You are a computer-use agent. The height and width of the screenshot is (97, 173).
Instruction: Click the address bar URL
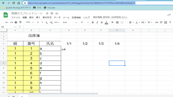pos(81,3)
